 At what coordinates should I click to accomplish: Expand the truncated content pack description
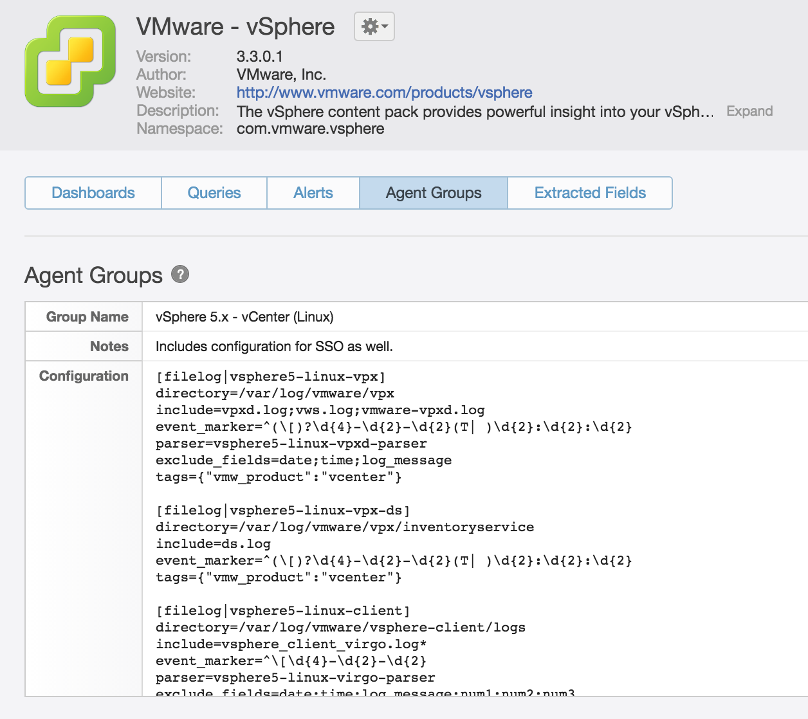[x=749, y=111]
